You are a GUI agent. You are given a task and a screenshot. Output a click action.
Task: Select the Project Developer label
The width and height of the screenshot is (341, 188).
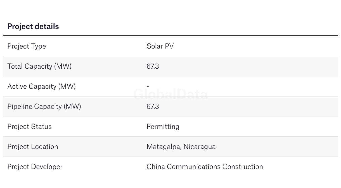click(x=35, y=167)
